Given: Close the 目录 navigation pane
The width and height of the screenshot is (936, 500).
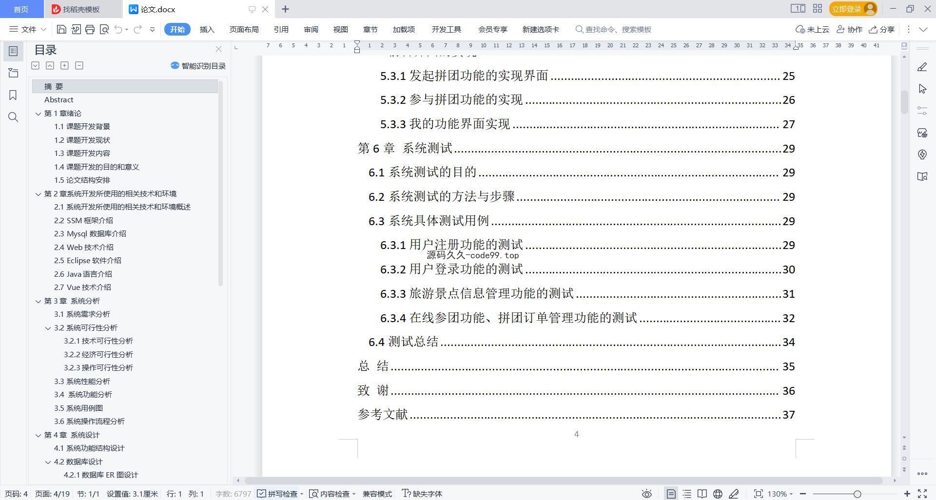Looking at the screenshot, I should click(x=218, y=49).
